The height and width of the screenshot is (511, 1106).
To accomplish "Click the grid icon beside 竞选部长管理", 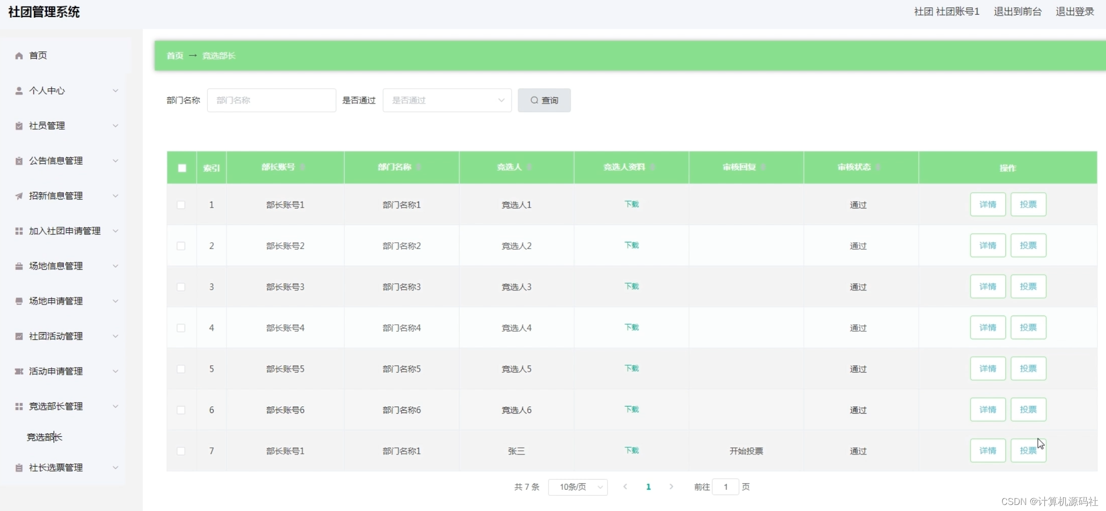I will coord(19,406).
